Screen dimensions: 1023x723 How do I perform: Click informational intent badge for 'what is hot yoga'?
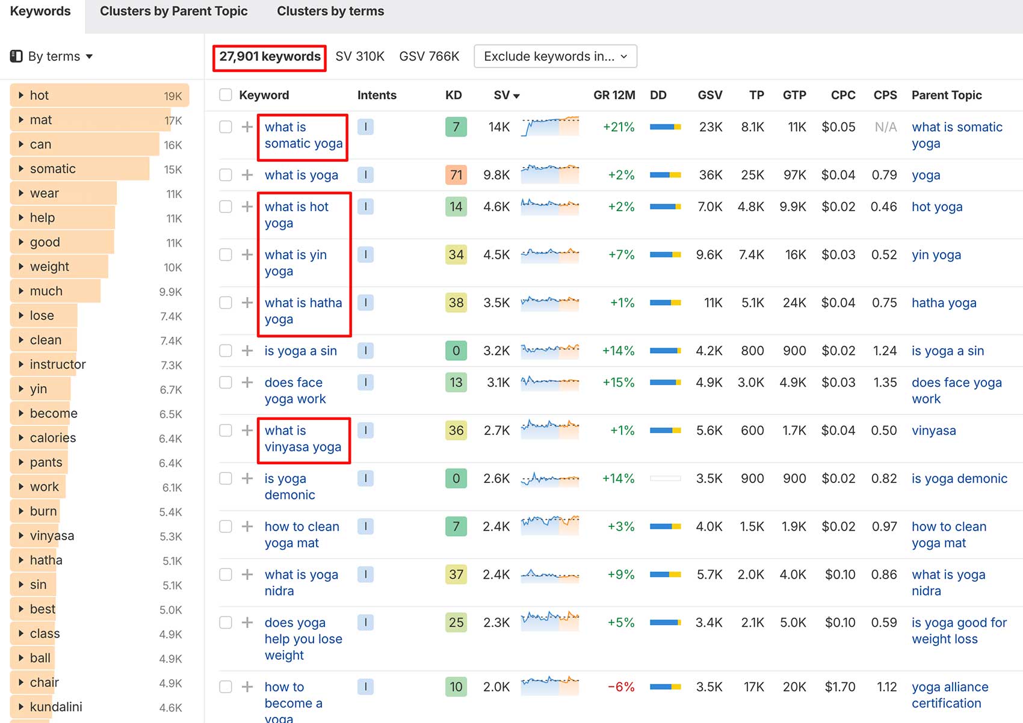tap(365, 206)
